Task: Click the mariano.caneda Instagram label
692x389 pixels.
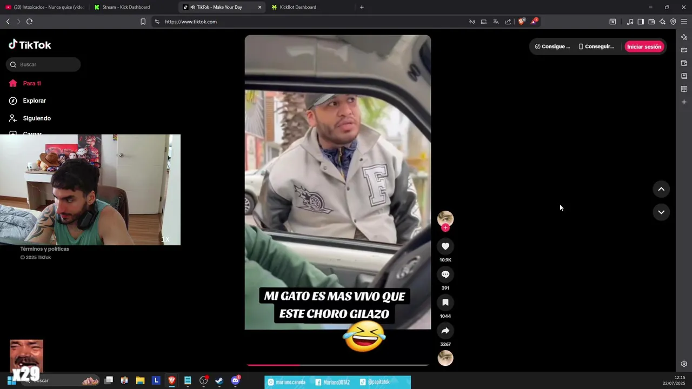Action: point(287,382)
